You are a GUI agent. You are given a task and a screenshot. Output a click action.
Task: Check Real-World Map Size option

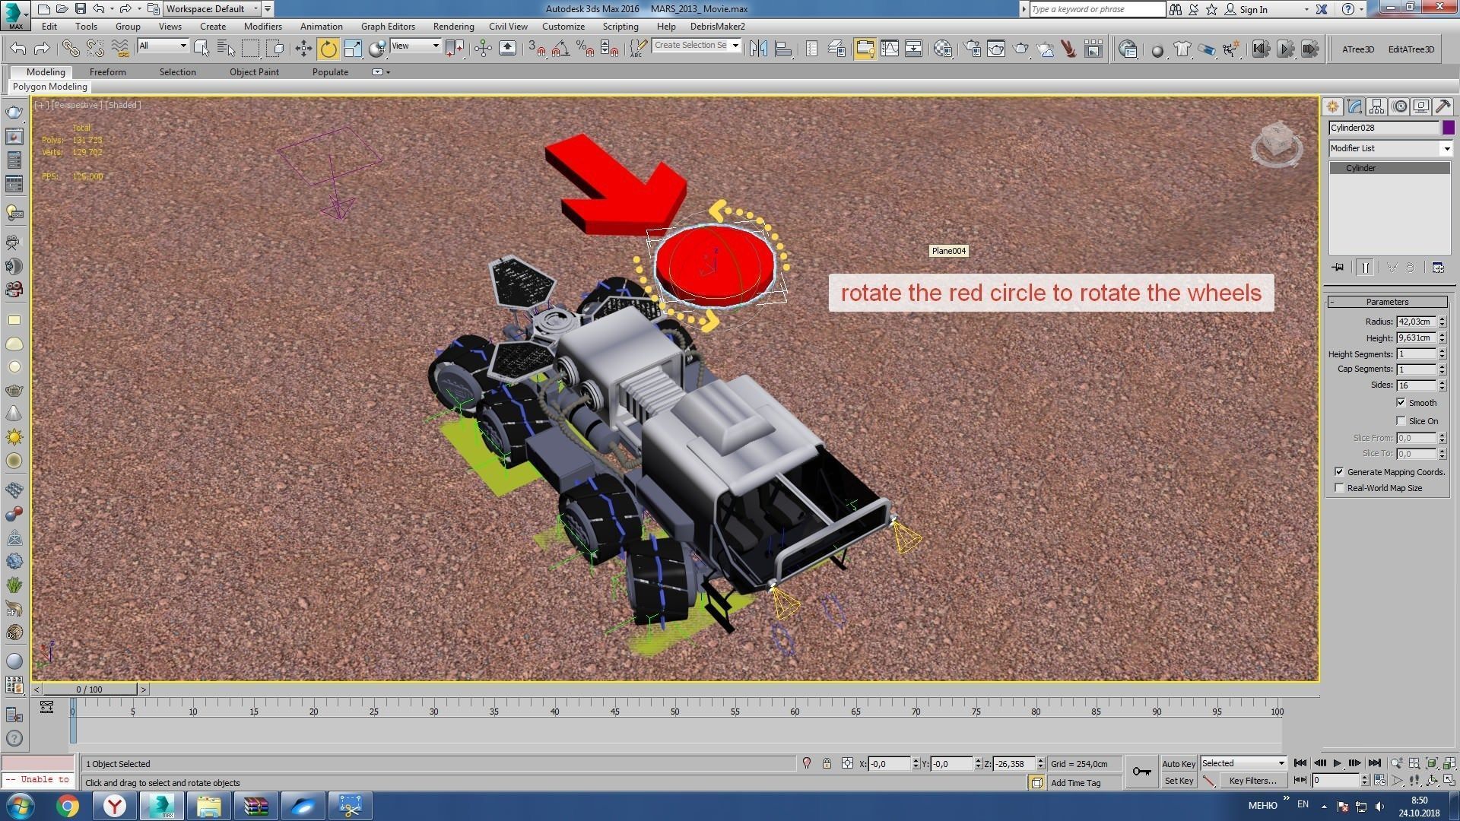coord(1339,488)
